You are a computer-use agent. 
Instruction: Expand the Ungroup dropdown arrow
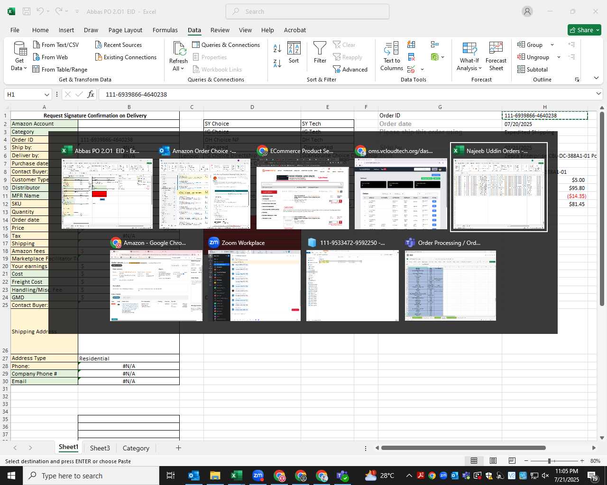click(559, 57)
